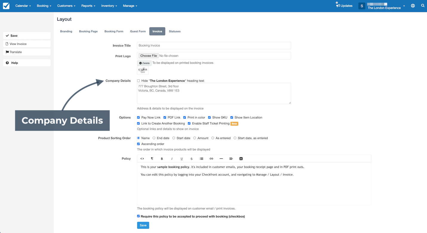Select Start date, as entered sorting
The width and height of the screenshot is (427, 233).
[x=235, y=138]
